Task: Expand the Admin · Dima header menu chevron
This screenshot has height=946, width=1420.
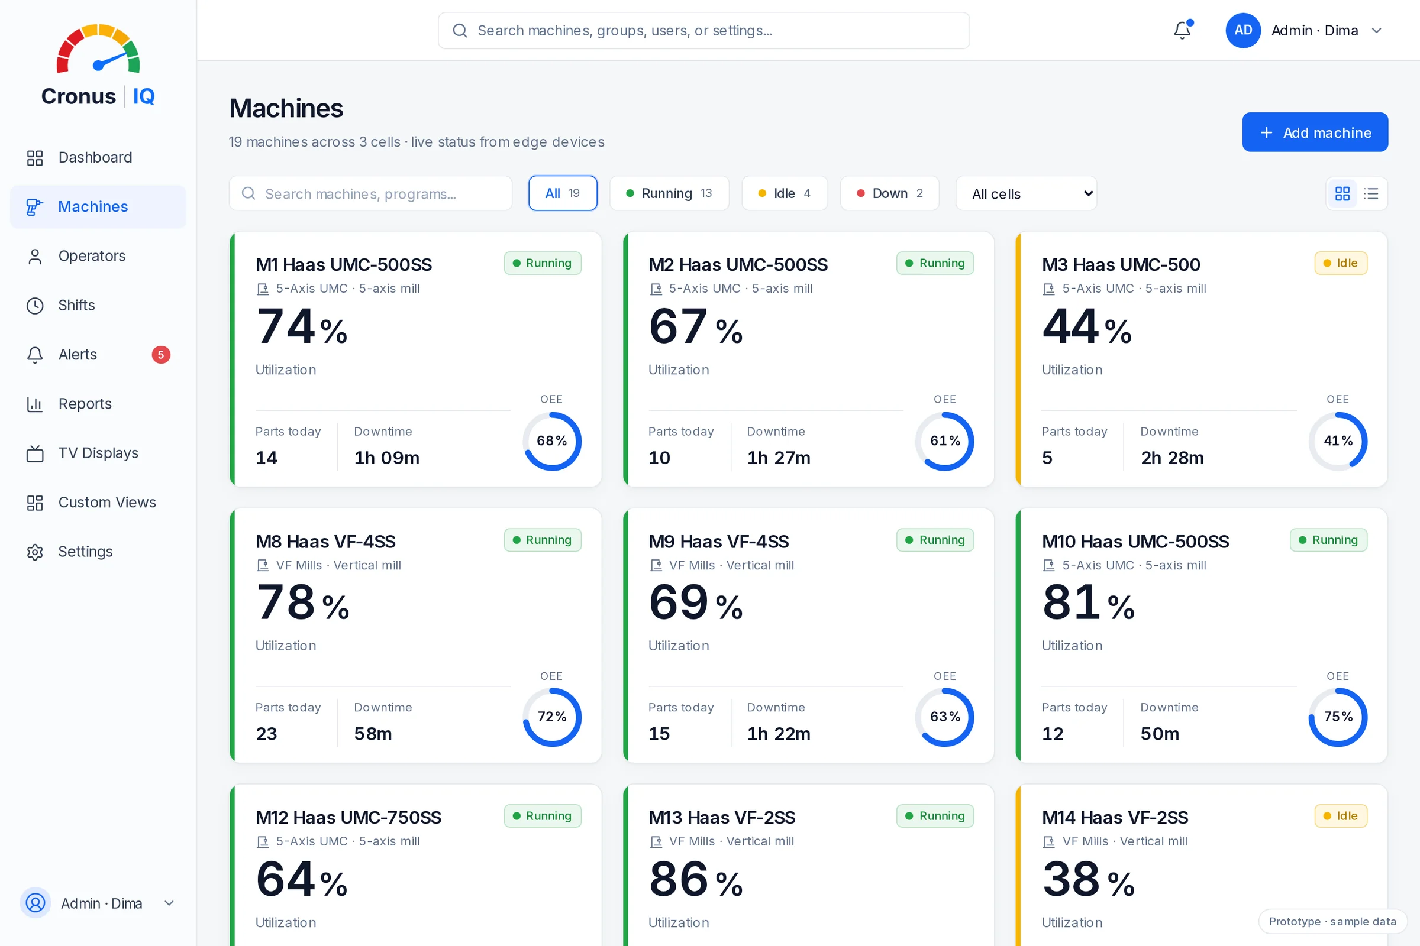Action: click(1377, 30)
